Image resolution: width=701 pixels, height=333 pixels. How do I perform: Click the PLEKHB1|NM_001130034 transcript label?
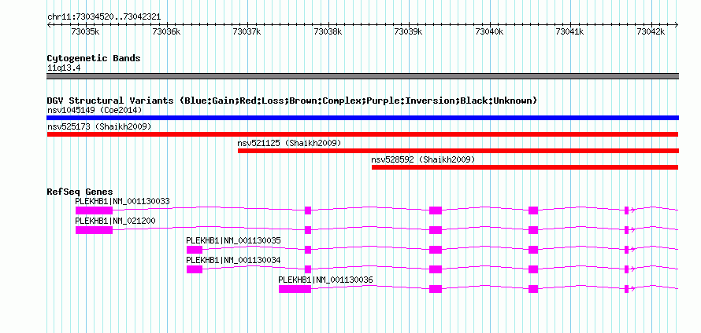[x=234, y=260]
